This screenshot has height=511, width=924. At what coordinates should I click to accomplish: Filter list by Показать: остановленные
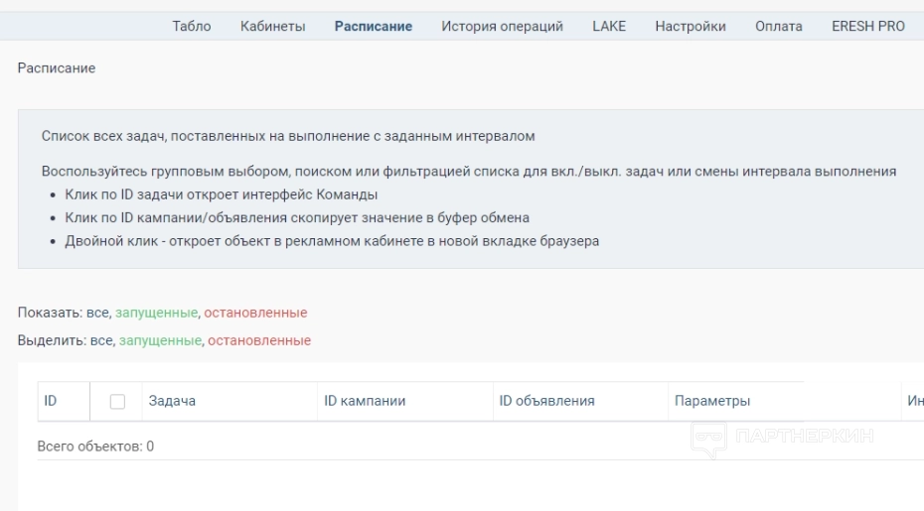point(255,313)
